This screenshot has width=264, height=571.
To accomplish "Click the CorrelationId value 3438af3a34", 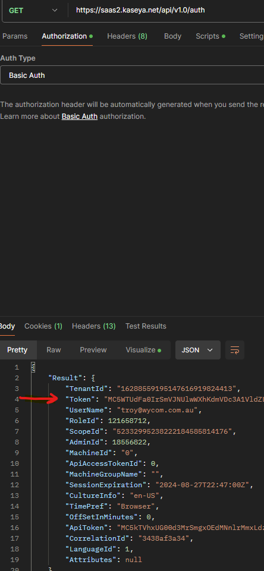I will pos(164,538).
